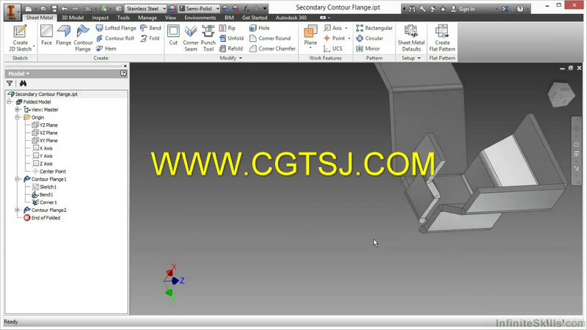Click the Unfold tool
This screenshot has height=330, width=587.
click(x=231, y=38)
